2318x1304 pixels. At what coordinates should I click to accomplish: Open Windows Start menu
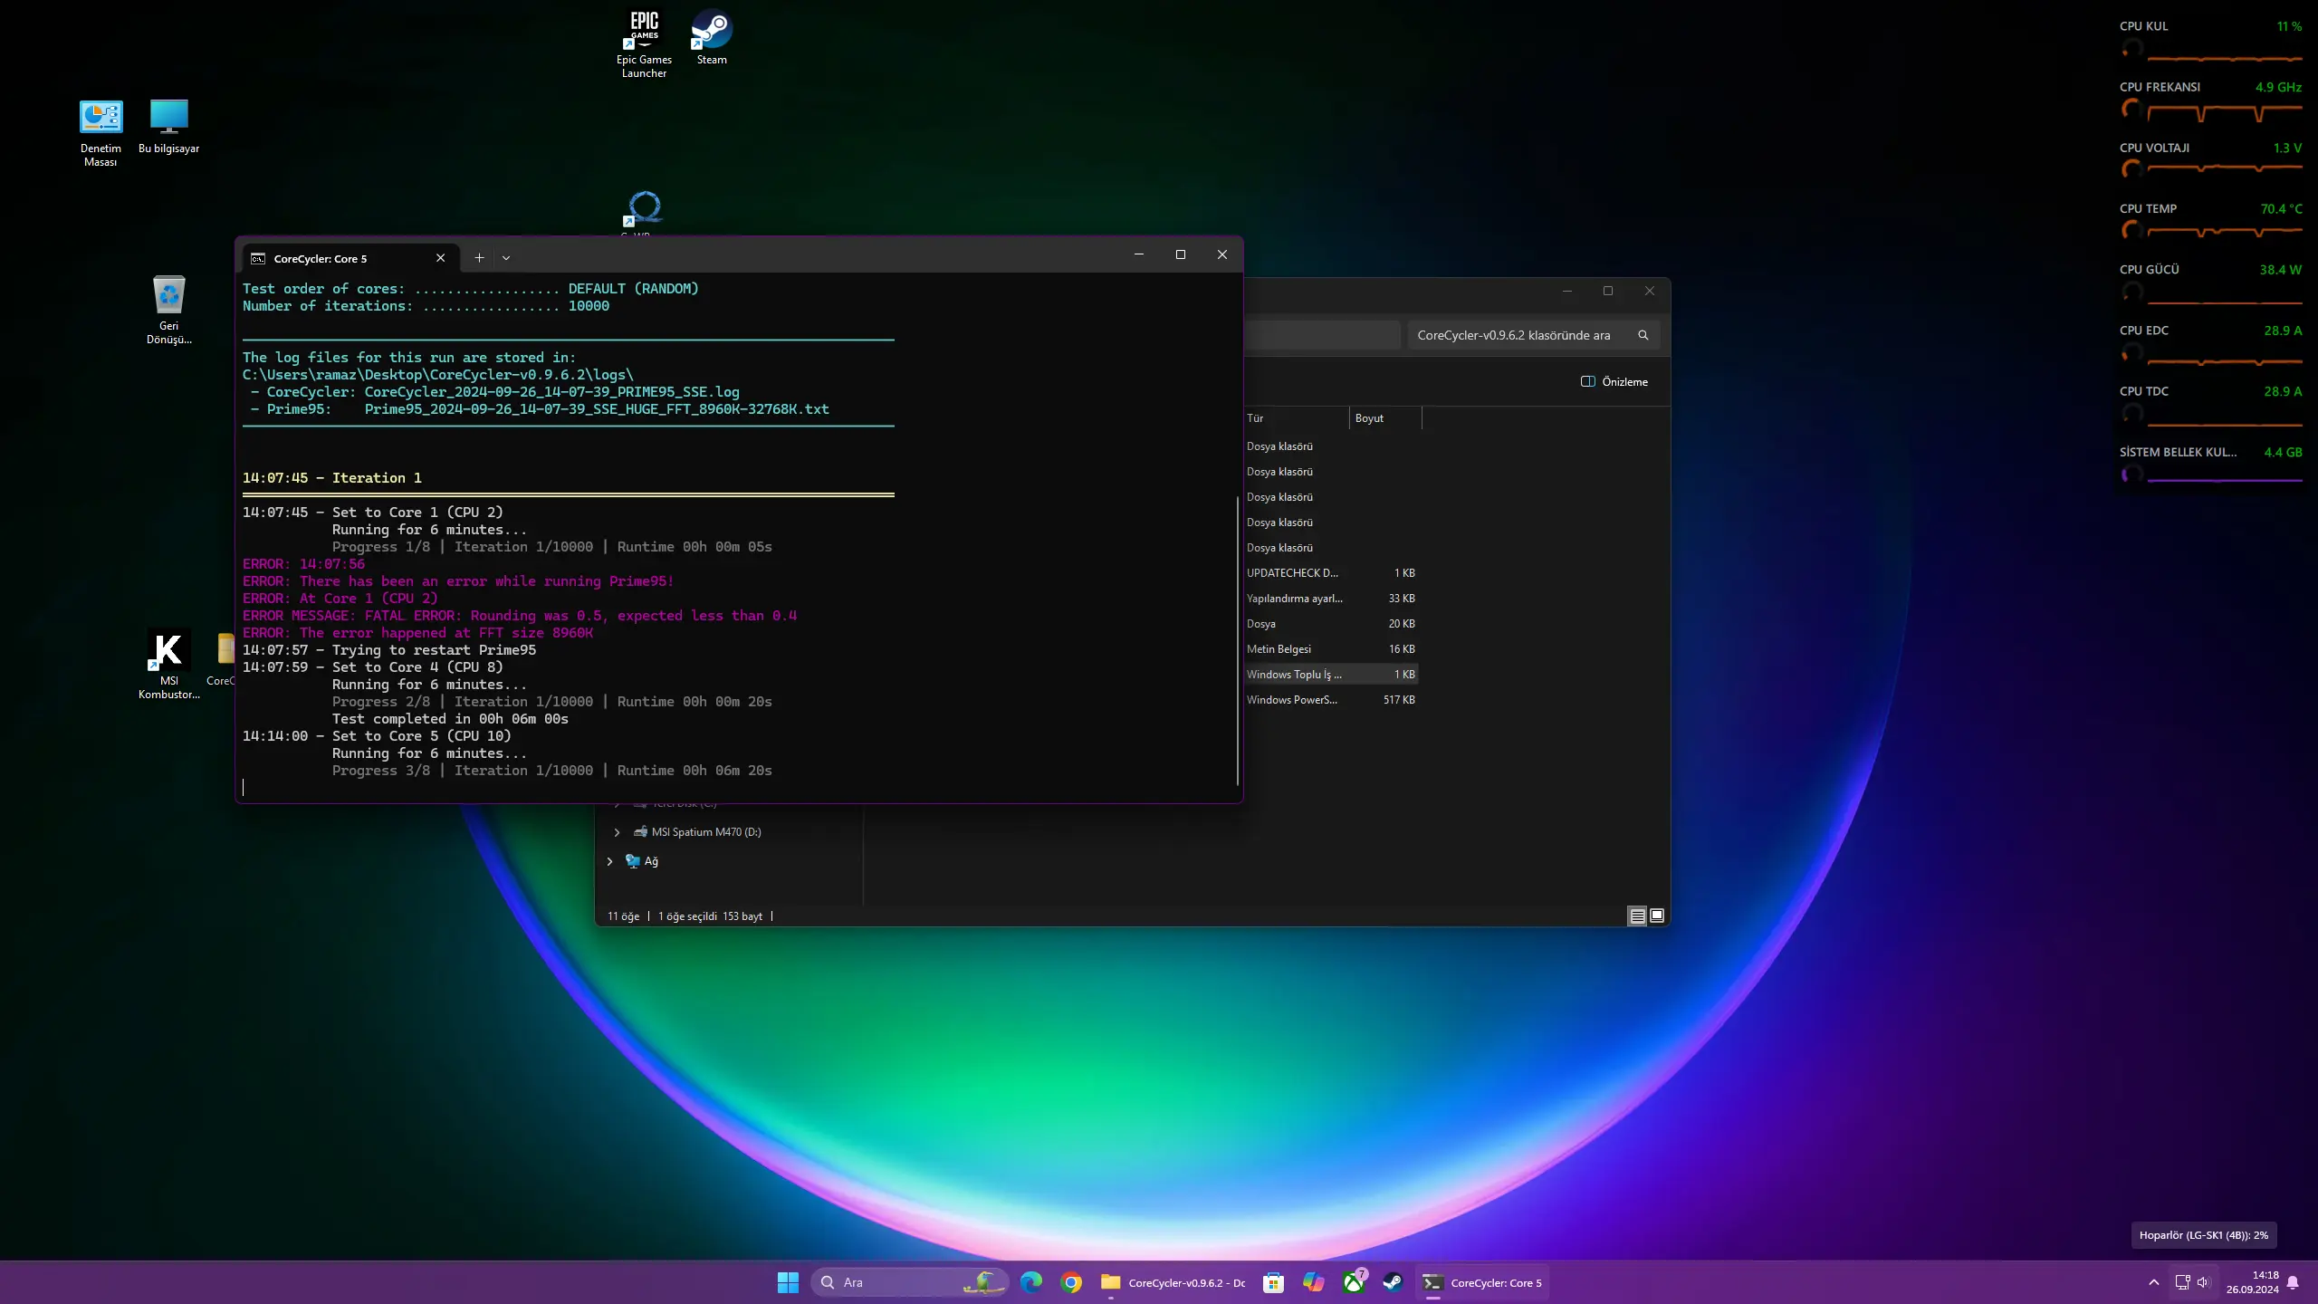pos(788,1282)
